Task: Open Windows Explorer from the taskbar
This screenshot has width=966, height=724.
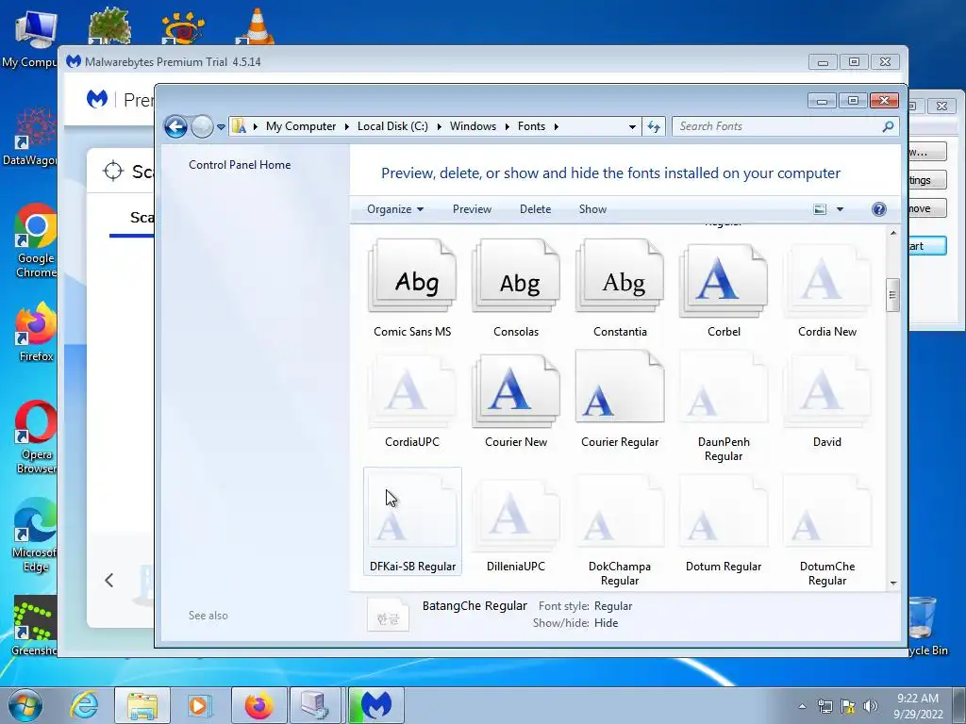Action: [142, 705]
